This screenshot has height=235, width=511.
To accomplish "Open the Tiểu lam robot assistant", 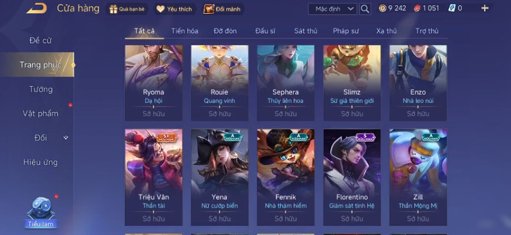I will coord(41,212).
